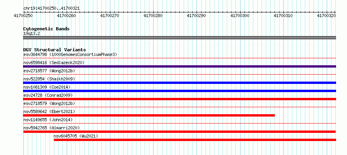
Task: Open variant esv24728 (Conrad2009) label
Action: [x=48, y=95]
